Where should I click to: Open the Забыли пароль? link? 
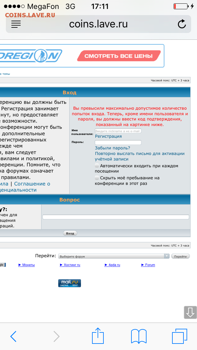(112, 148)
